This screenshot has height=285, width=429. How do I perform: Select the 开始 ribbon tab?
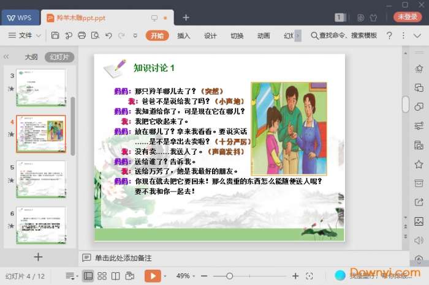click(157, 35)
